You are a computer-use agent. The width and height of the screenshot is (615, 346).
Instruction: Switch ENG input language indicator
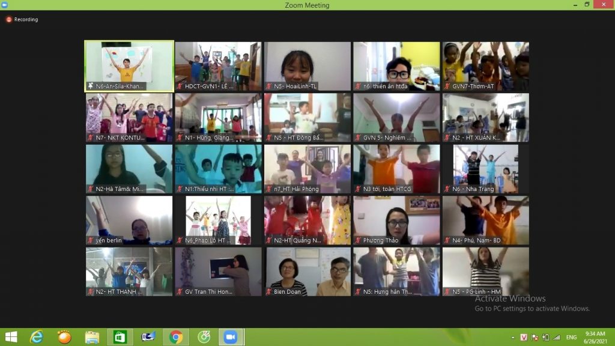[x=572, y=338]
